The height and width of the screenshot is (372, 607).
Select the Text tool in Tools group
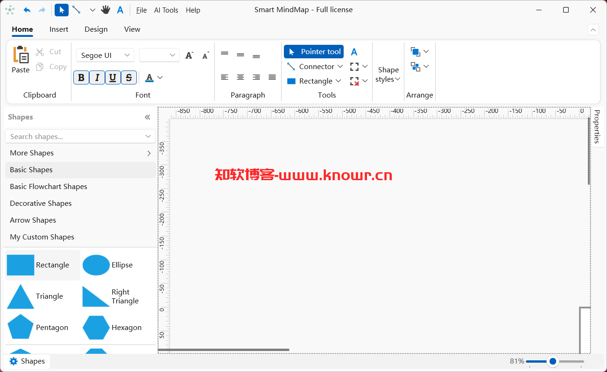coord(354,52)
